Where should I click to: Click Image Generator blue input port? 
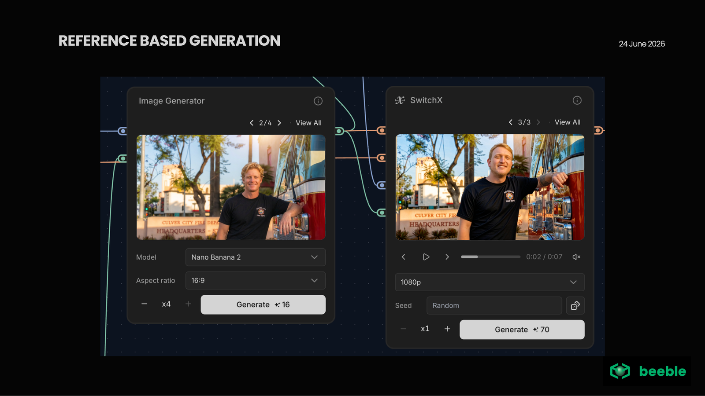[x=122, y=131]
